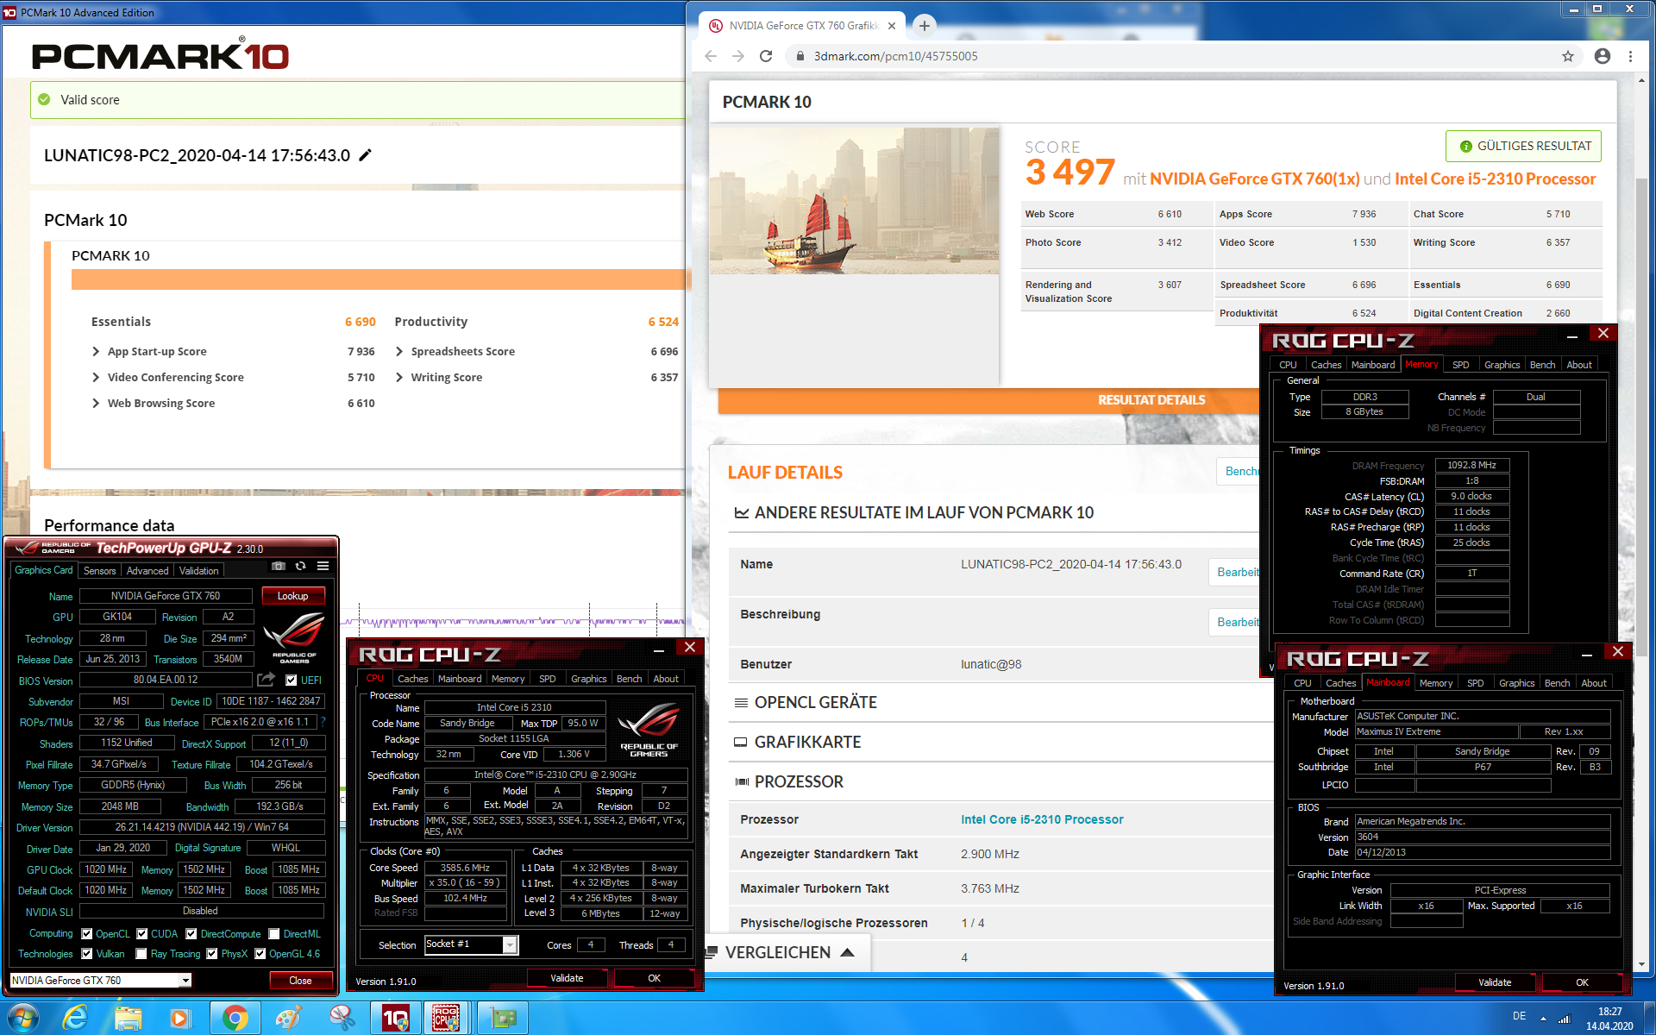This screenshot has width=1656, height=1035.
Task: Open the GPU-Z hamburger menu
Action: point(323,567)
